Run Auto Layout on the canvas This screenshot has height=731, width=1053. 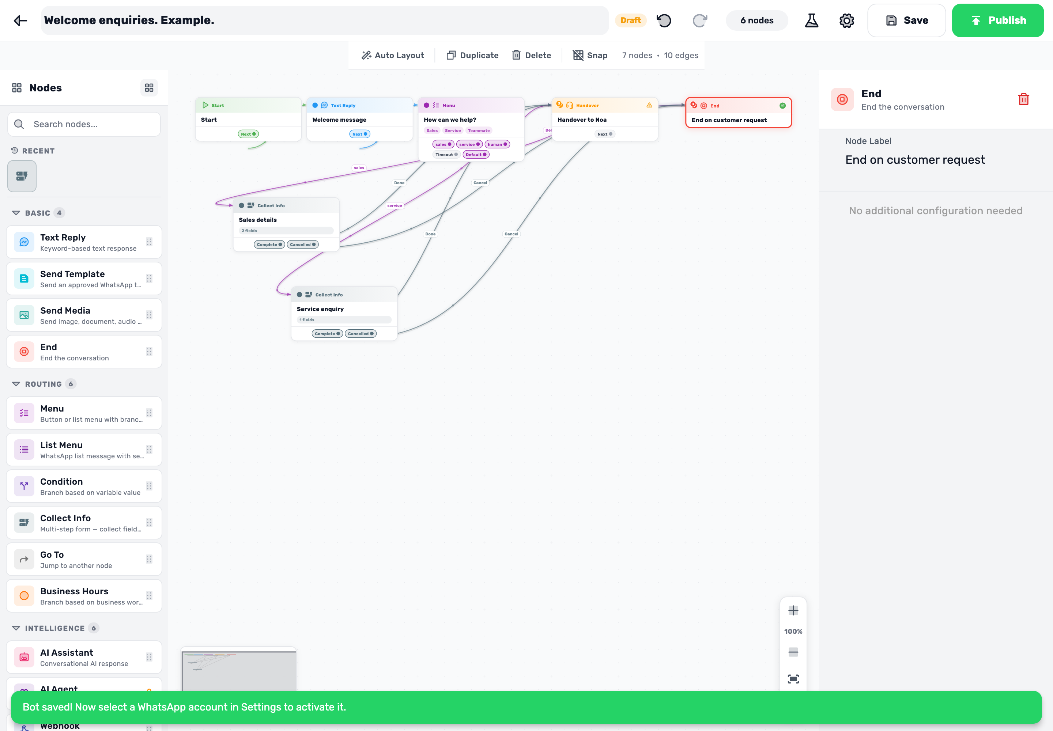tap(393, 55)
